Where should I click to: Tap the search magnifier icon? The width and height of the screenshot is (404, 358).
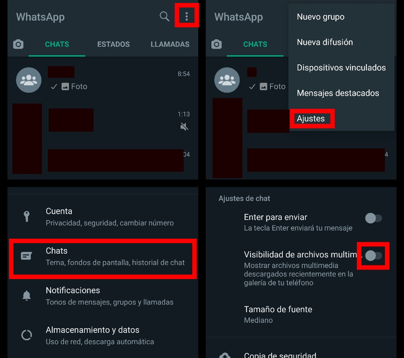point(164,16)
